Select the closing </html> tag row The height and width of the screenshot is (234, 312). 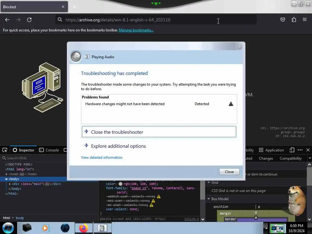click(x=11, y=193)
